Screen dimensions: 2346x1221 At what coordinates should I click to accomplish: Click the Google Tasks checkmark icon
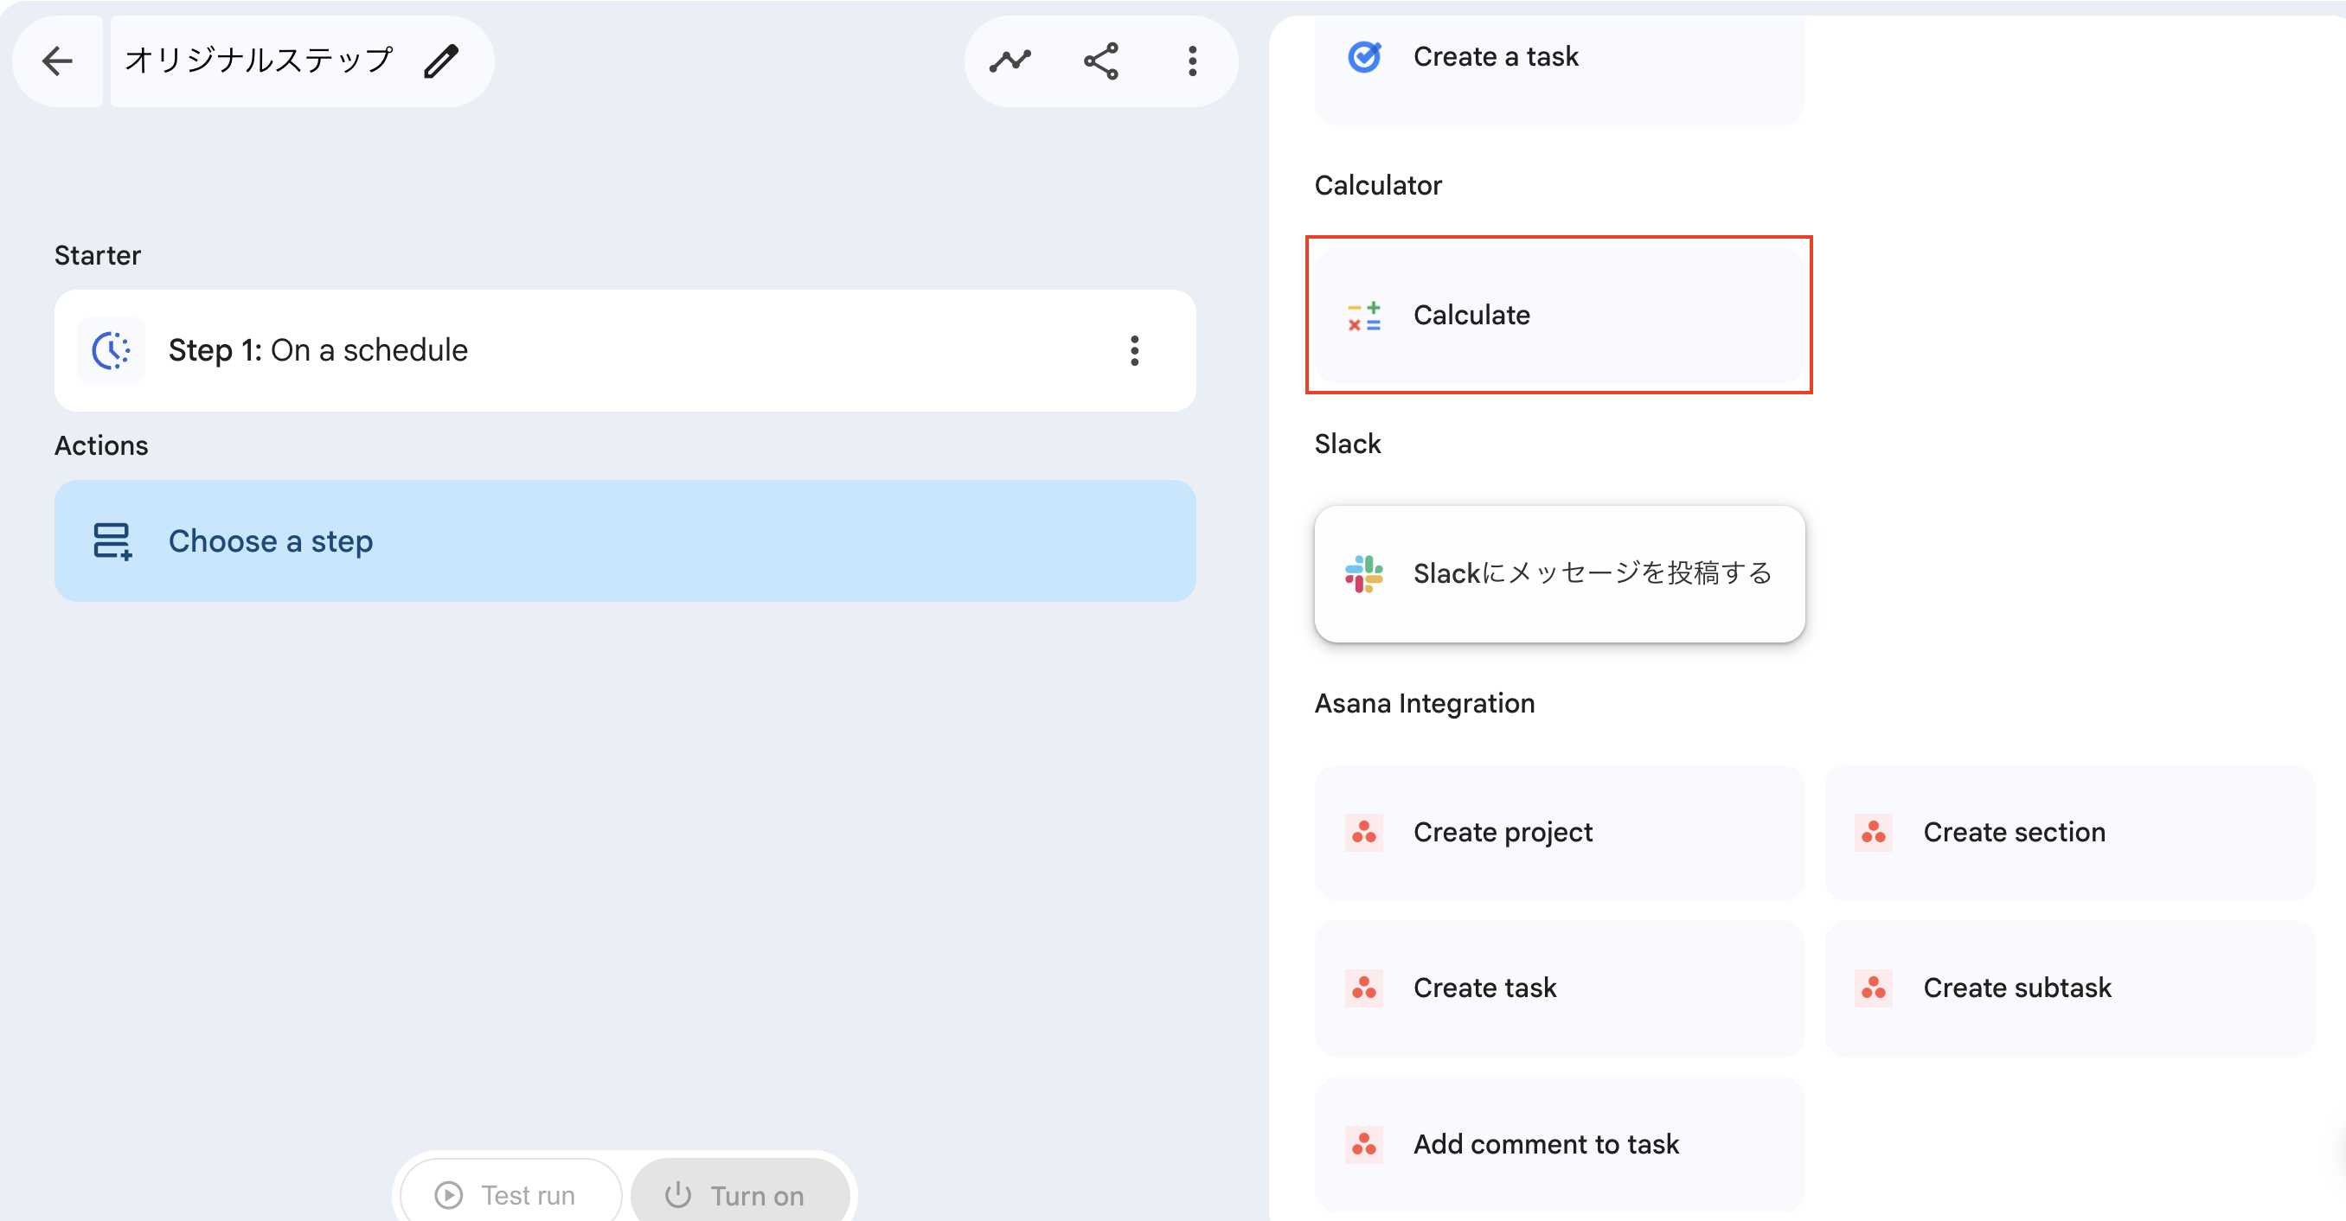pos(1363,57)
